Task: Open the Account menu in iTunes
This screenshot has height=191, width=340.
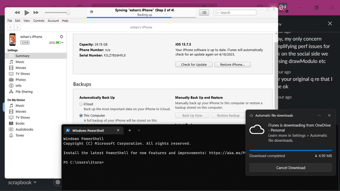Action: 53,20
